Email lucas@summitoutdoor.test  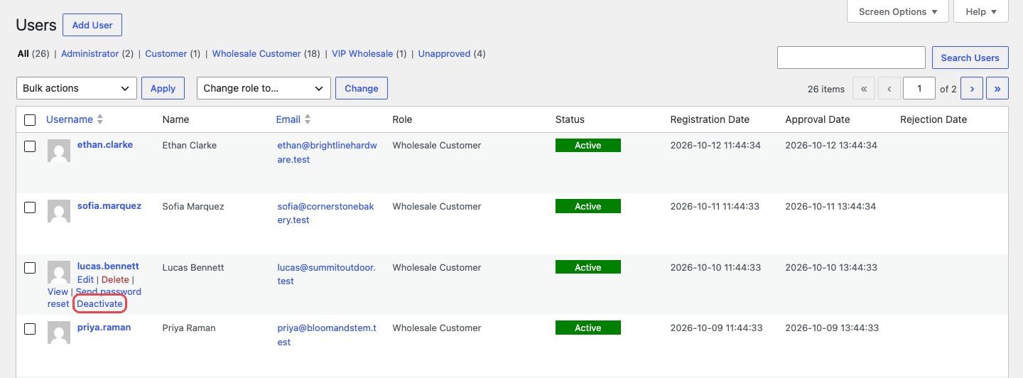click(327, 274)
